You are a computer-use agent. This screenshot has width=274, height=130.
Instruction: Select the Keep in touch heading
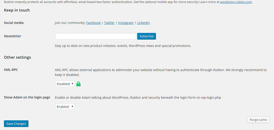(x=17, y=10)
